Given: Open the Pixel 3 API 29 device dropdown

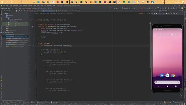Looking at the screenshot, I should 127,8.
